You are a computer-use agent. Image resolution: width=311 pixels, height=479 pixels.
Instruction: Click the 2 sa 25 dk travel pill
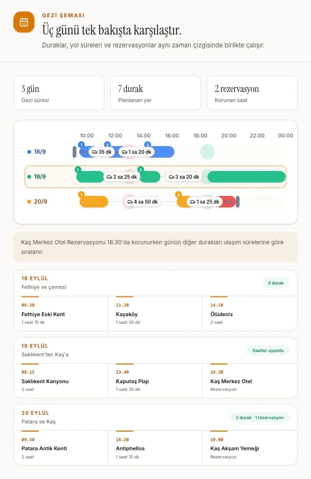(x=122, y=177)
